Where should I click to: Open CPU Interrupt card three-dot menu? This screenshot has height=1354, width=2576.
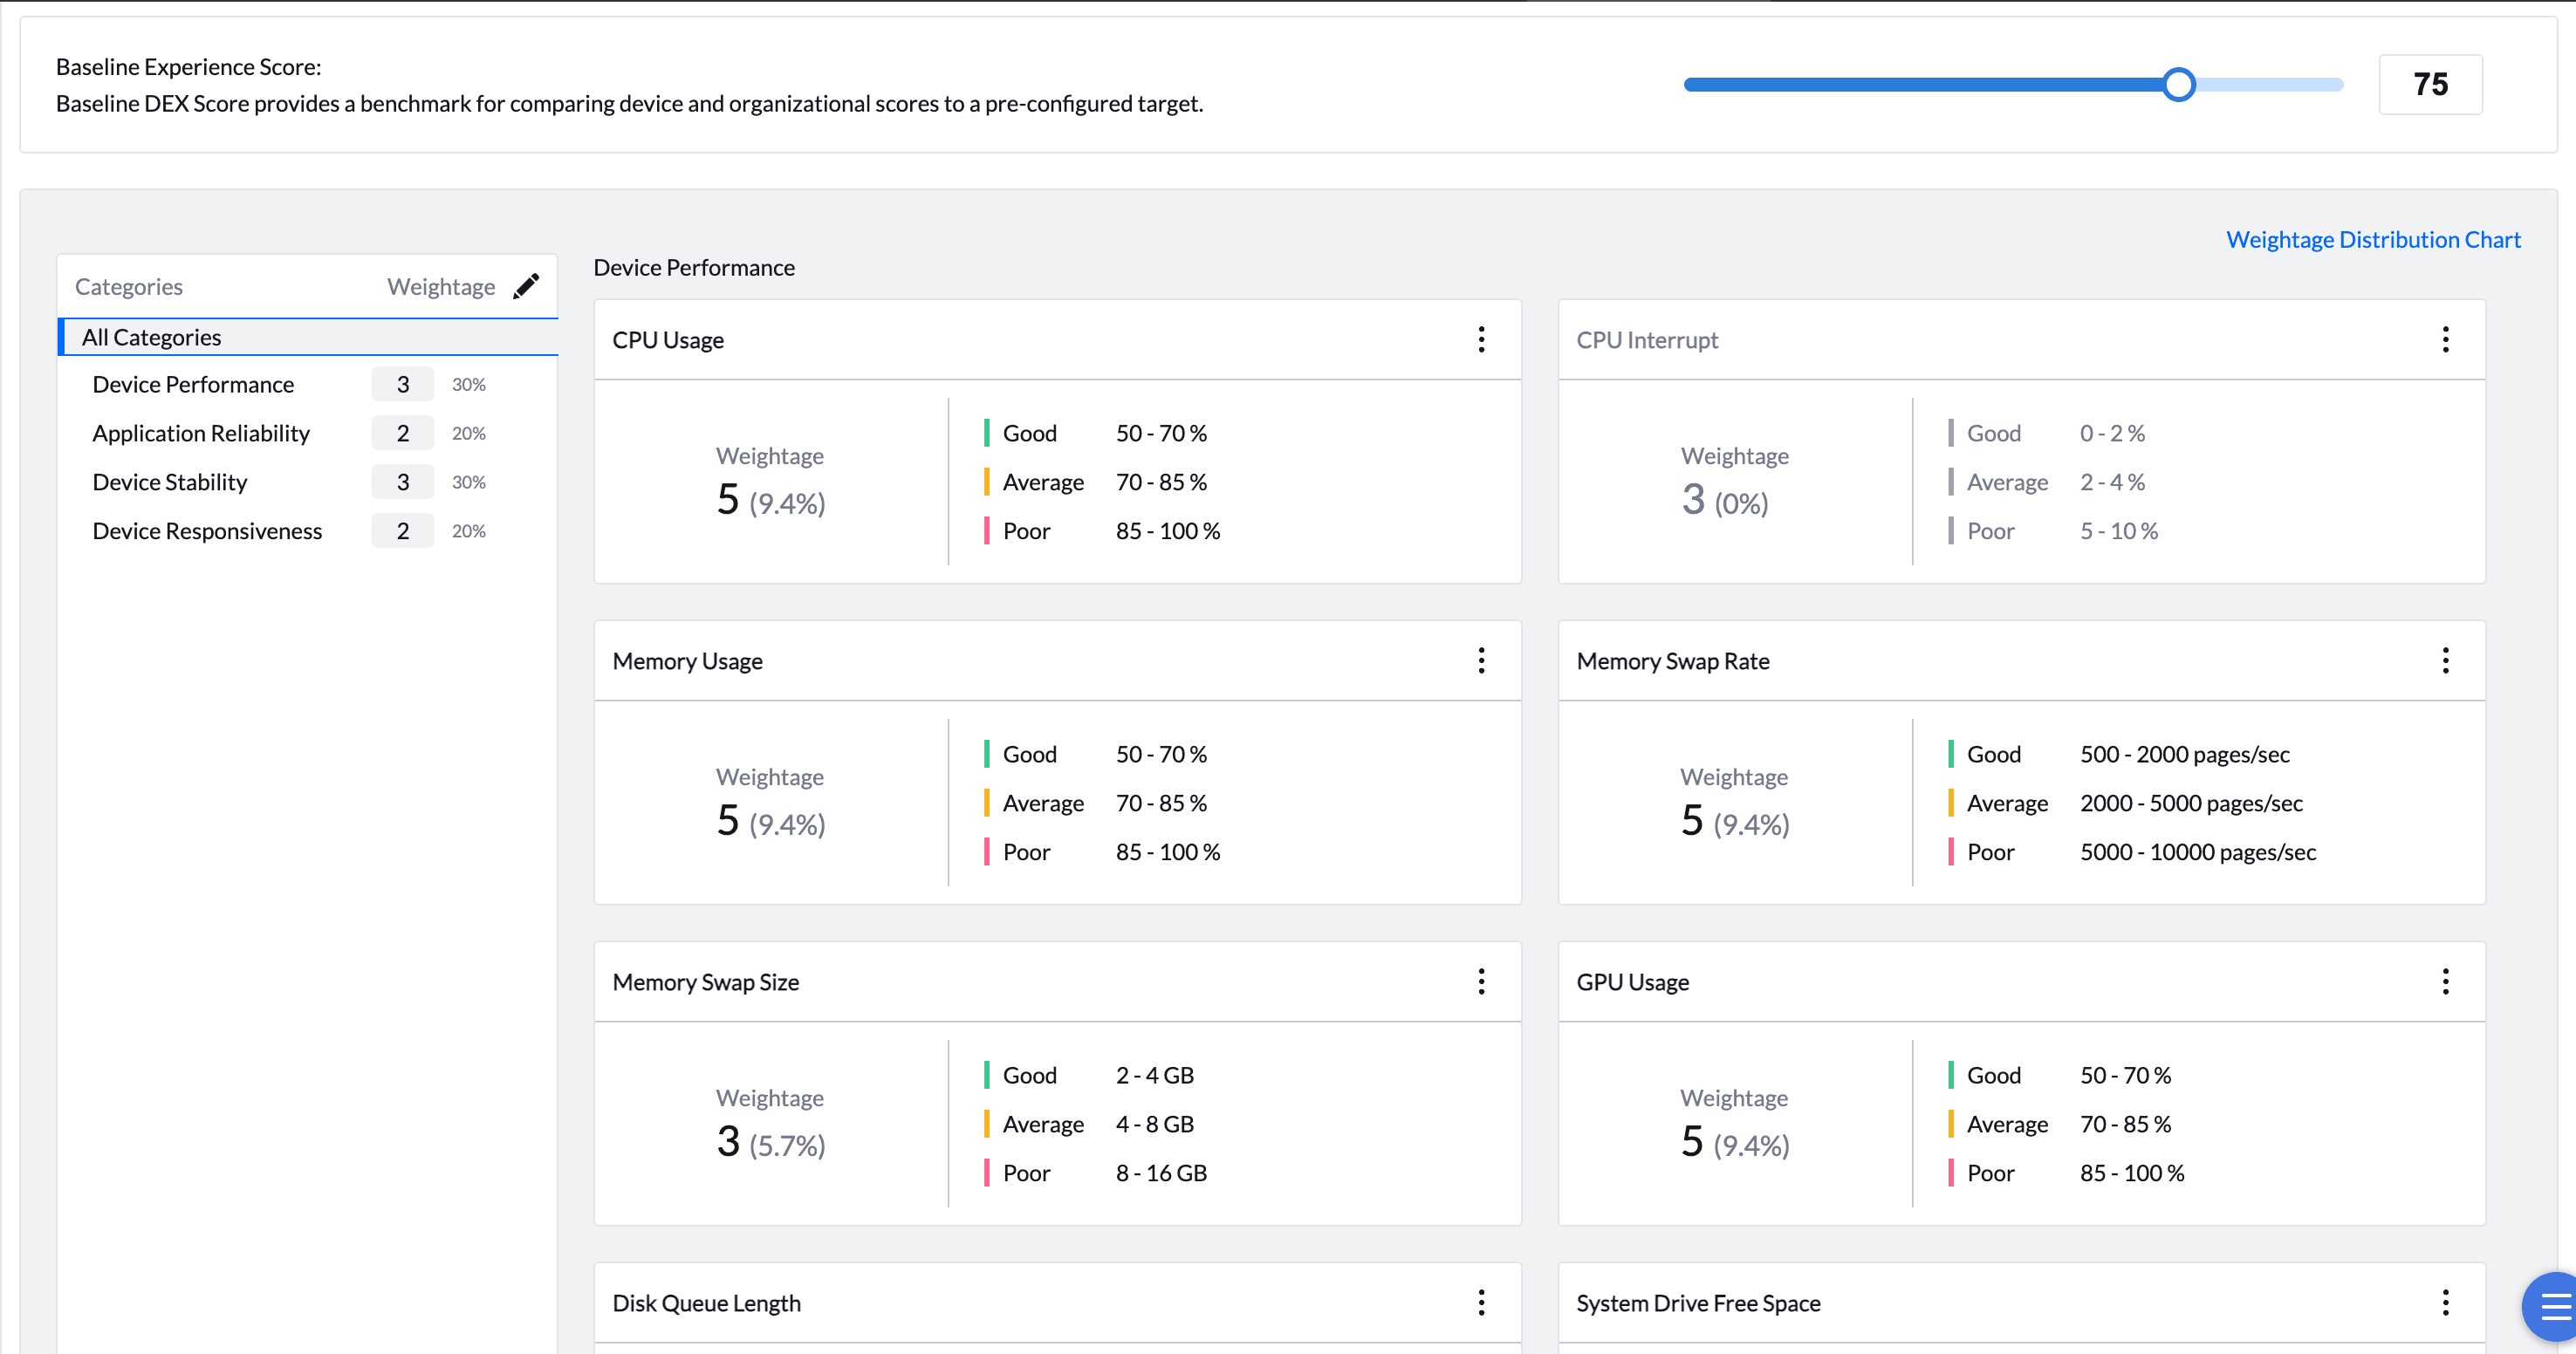point(2445,340)
